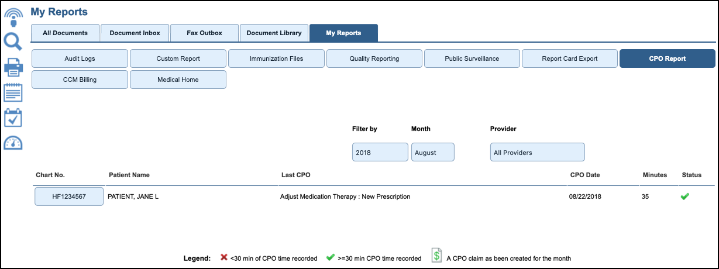
Task: Click the Filter by label
Action: point(364,129)
